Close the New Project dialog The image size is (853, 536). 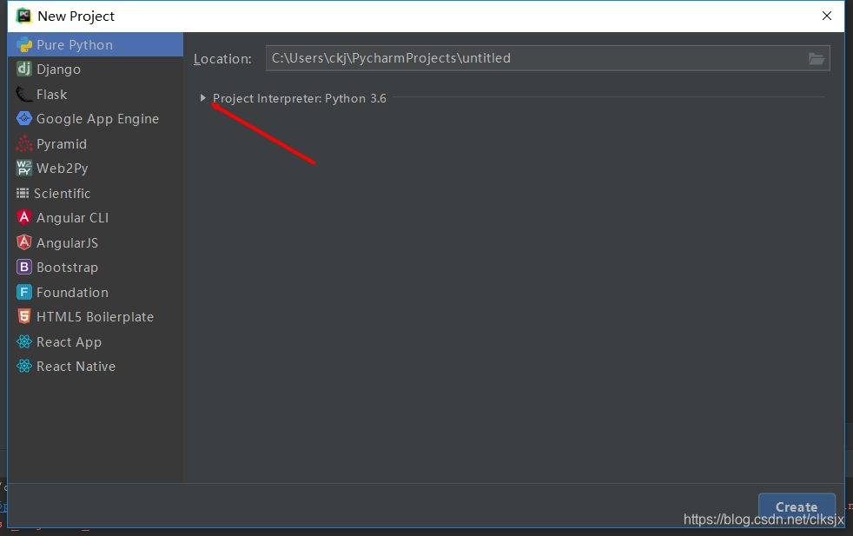[x=827, y=16]
